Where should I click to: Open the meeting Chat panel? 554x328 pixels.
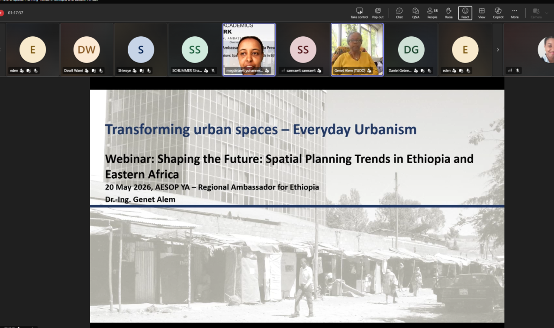[399, 13]
